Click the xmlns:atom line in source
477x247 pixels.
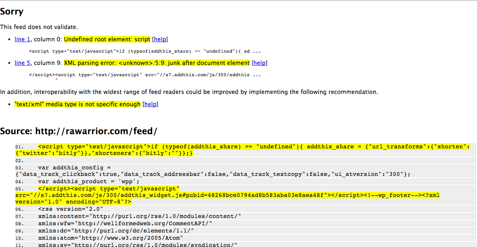[110, 238]
